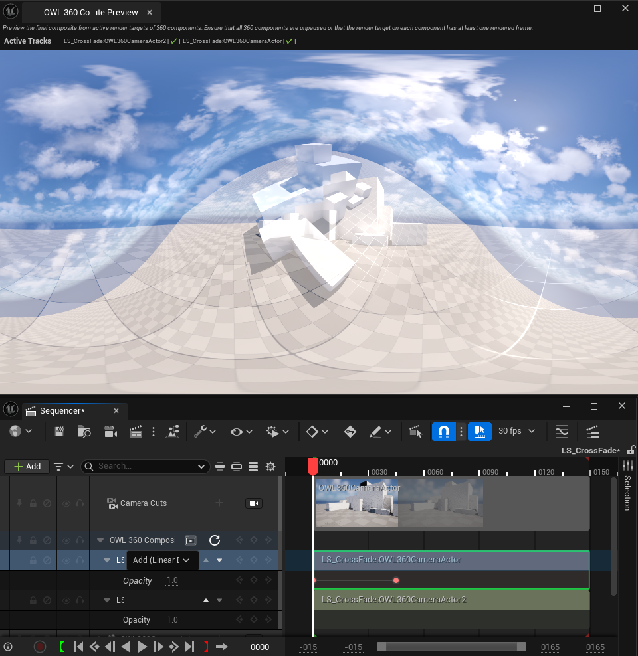Collapse the OWL 360 Composite track

pos(101,540)
